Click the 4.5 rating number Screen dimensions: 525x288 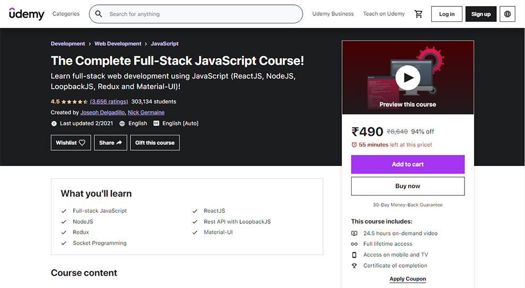coord(55,101)
